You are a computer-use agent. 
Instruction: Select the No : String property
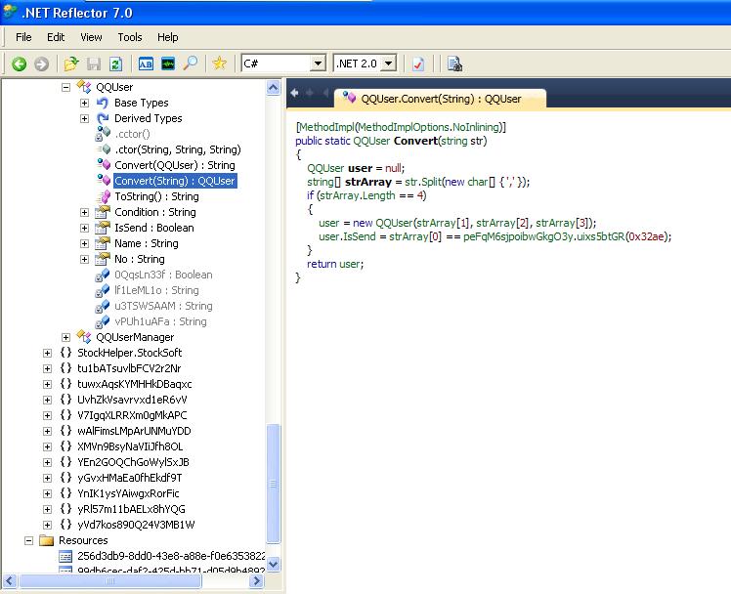click(140, 259)
